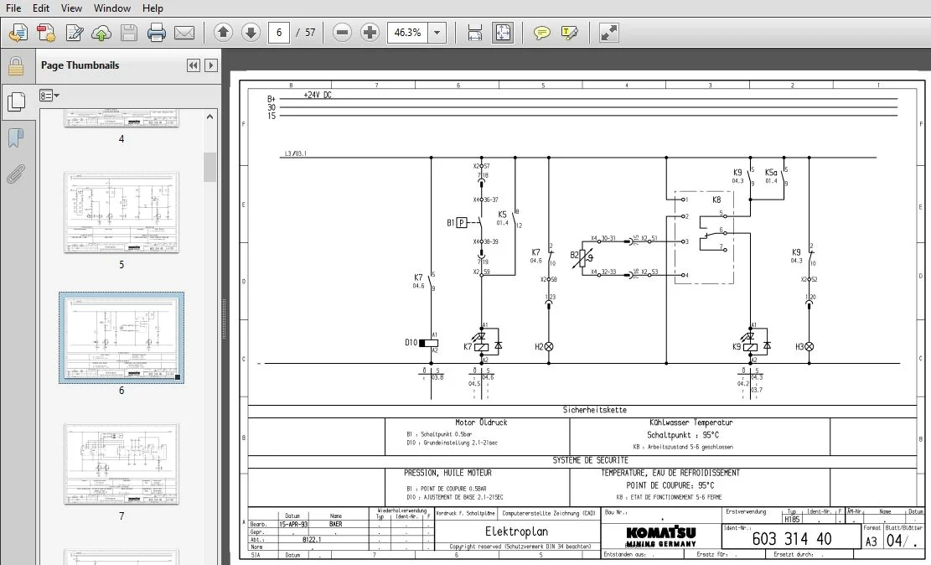This screenshot has width=931, height=565.
Task: Toggle the Fit One Full Page icon
Action: pyautogui.click(x=503, y=33)
